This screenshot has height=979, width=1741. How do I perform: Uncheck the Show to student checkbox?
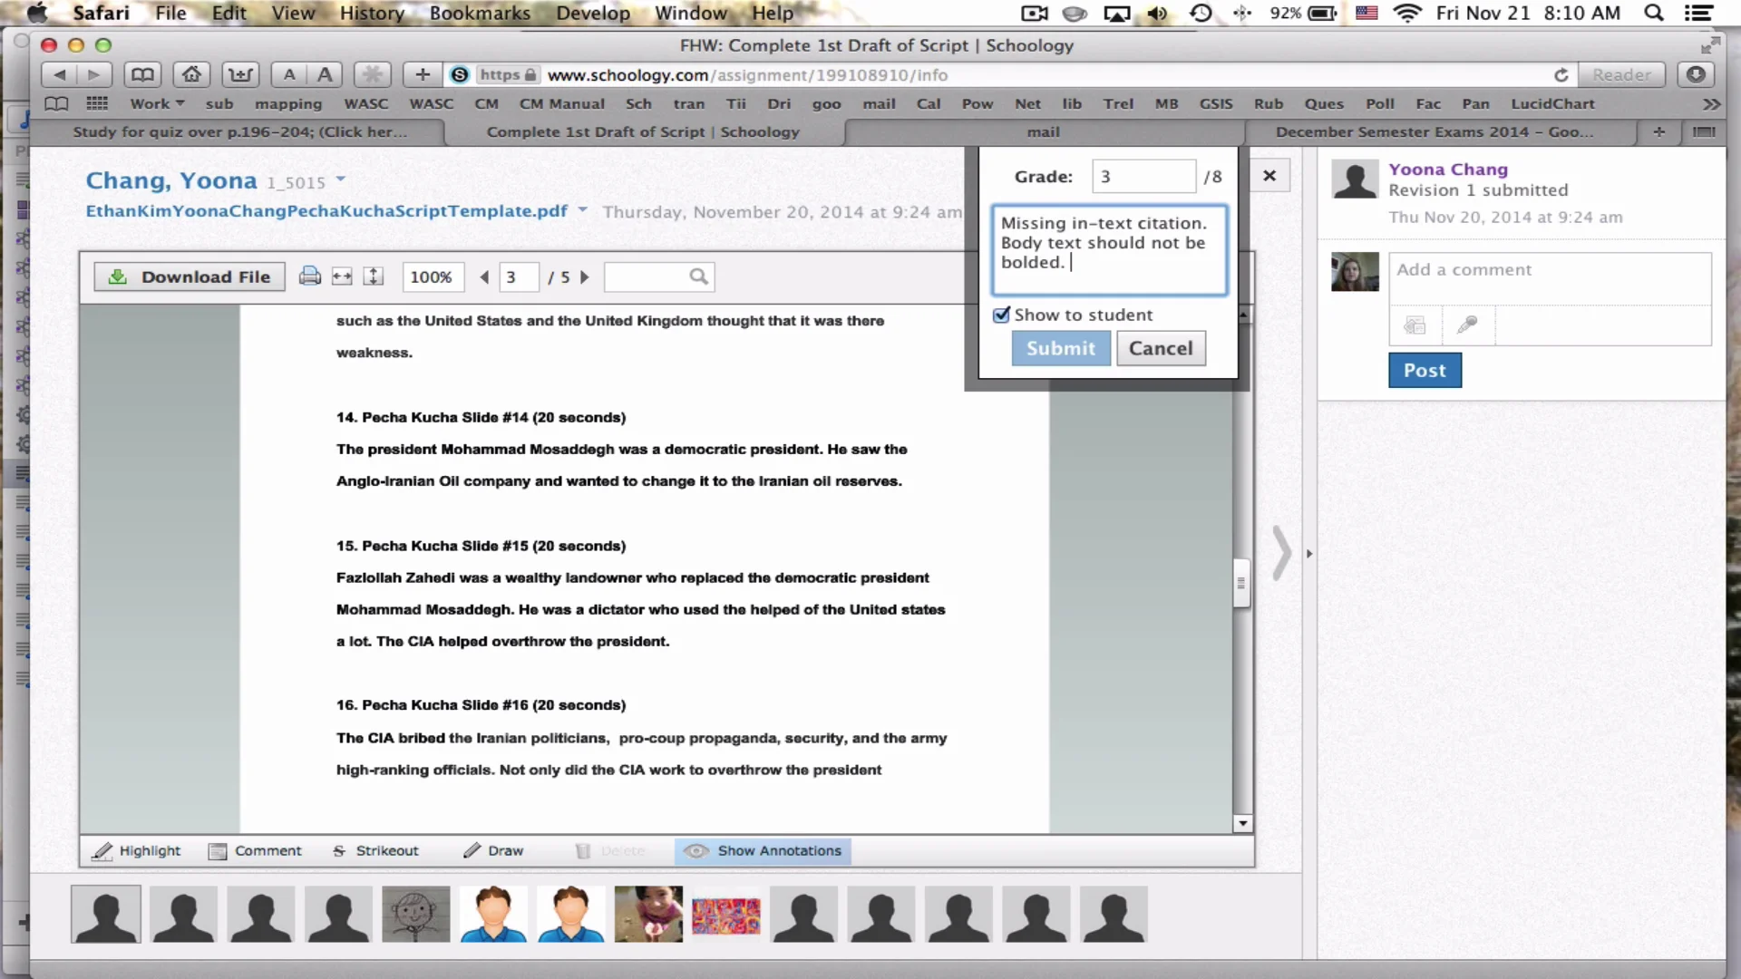tap(1001, 315)
